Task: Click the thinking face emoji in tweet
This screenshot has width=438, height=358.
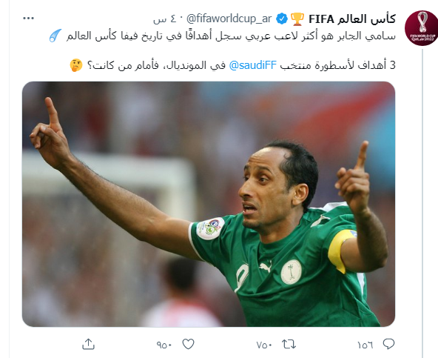Action: [x=76, y=65]
